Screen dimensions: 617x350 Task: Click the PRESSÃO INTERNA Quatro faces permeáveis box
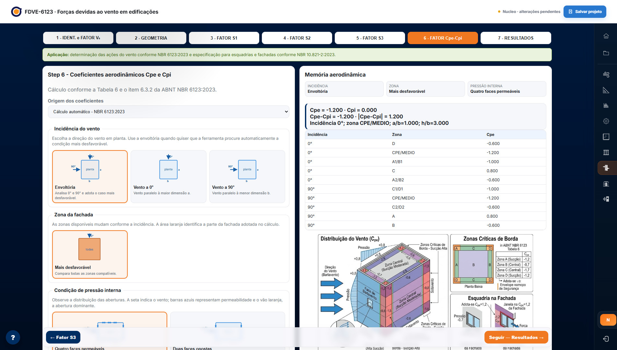coord(507,89)
